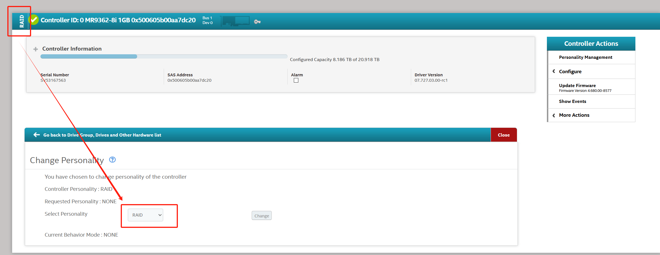Click the chevron beside More Actions
The height and width of the screenshot is (255, 660).
click(x=554, y=115)
